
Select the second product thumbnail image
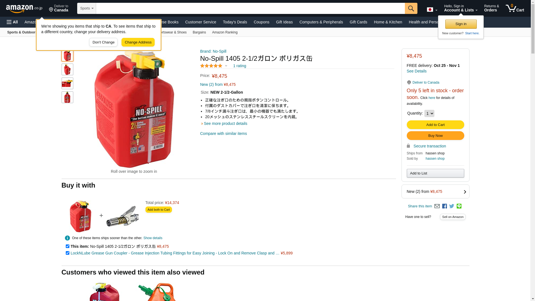click(x=67, y=69)
